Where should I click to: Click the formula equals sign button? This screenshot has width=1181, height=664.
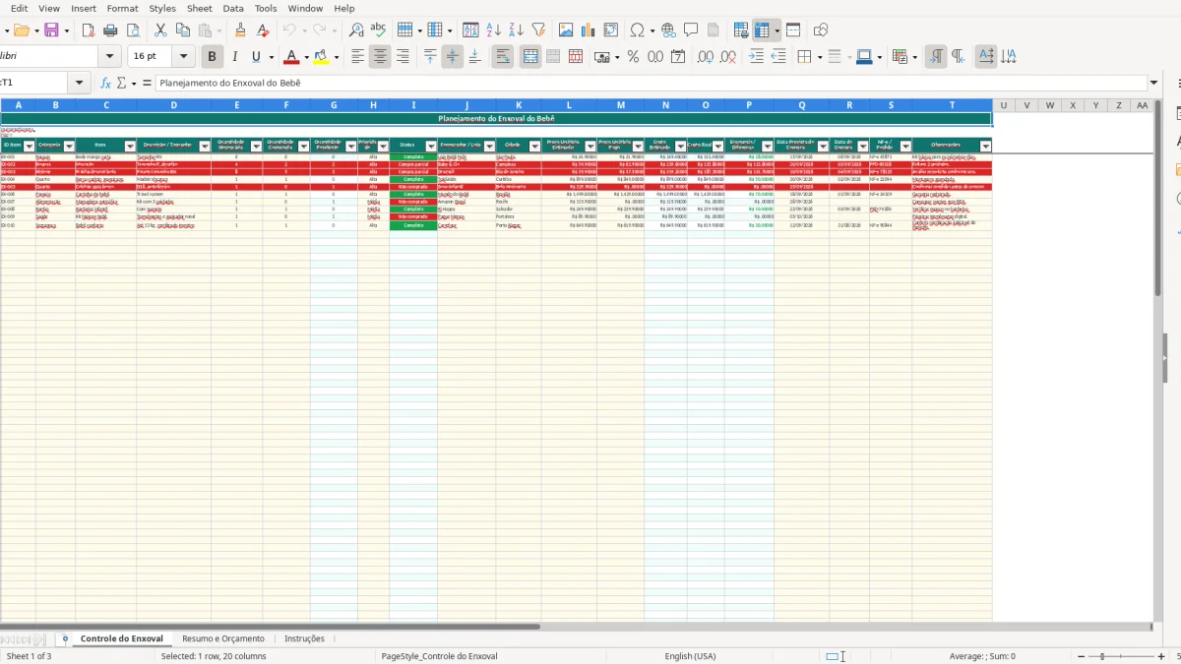pyautogui.click(x=147, y=84)
